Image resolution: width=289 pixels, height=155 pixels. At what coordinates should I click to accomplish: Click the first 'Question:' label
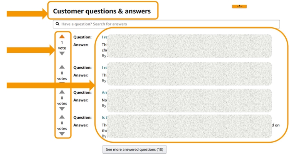pos(82,37)
